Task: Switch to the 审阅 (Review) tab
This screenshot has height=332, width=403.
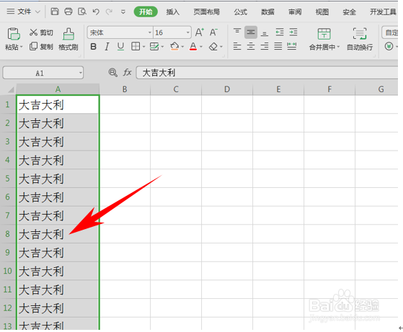Action: click(x=295, y=12)
